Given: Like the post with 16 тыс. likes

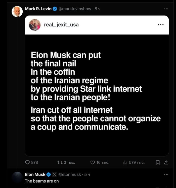Looking at the screenshot, I should pyautogui.click(x=93, y=162).
